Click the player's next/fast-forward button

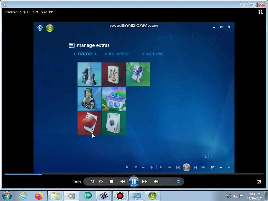pyautogui.click(x=144, y=182)
